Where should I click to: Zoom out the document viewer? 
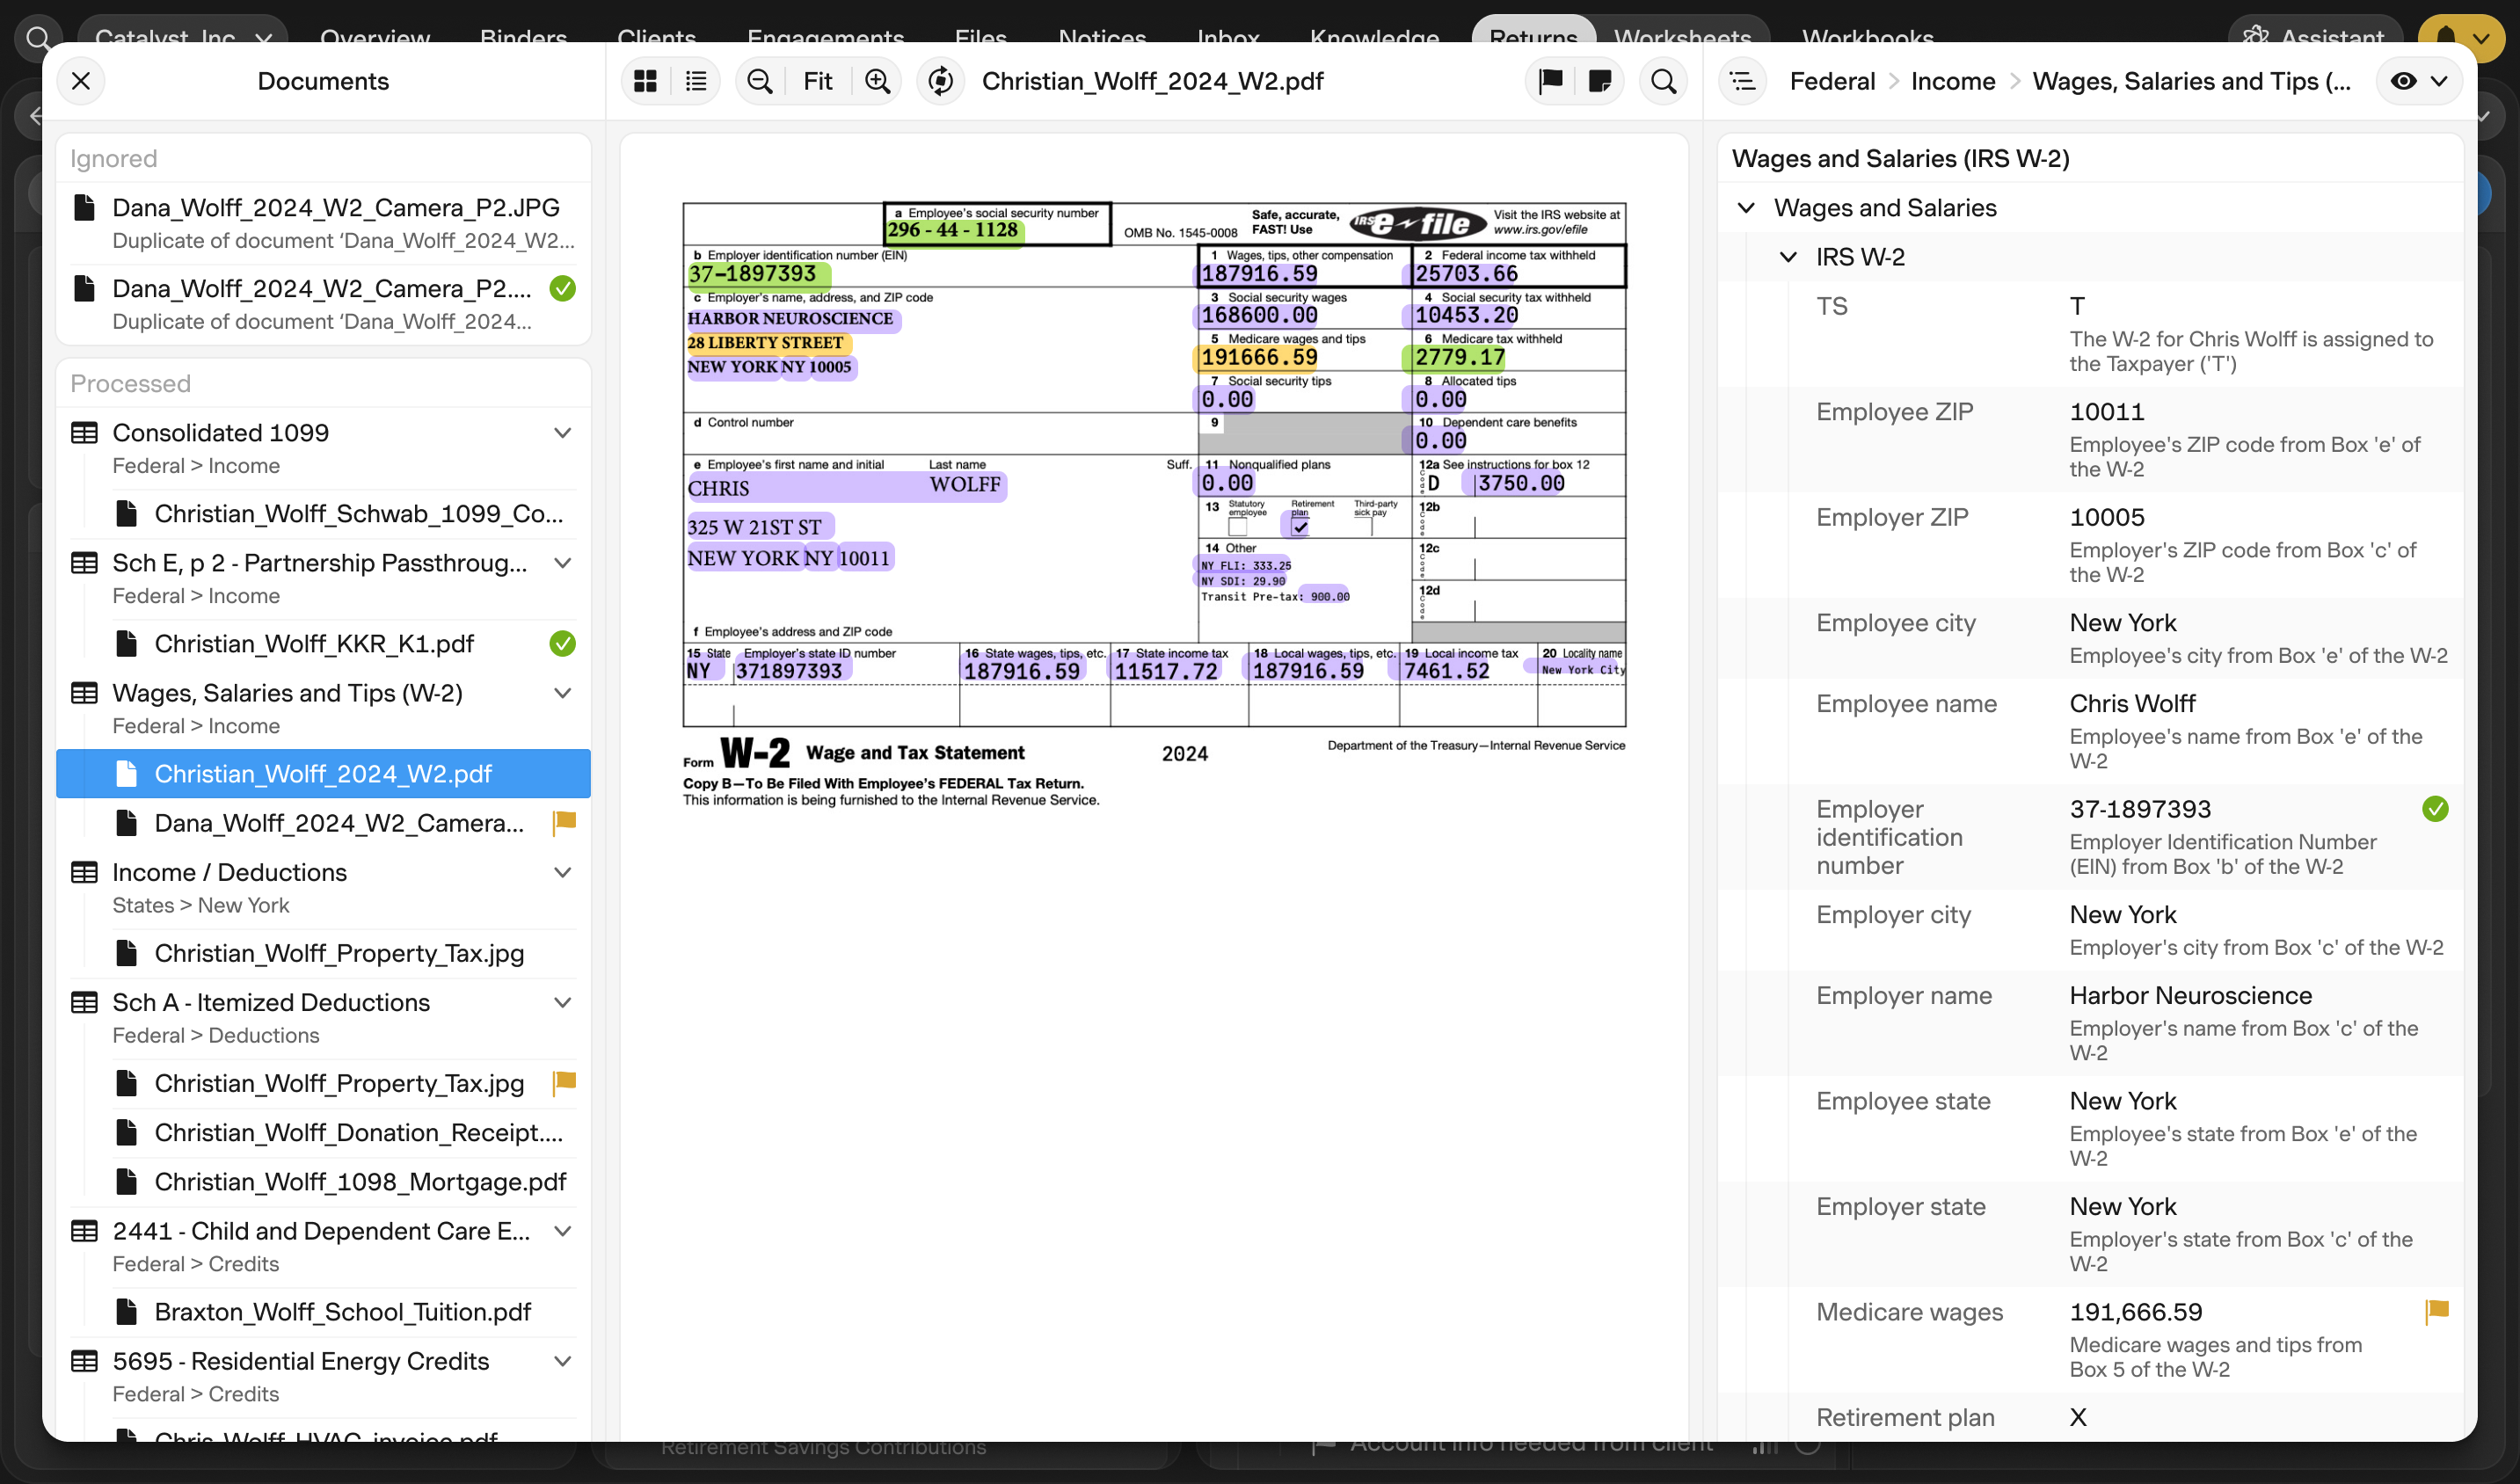click(x=760, y=81)
